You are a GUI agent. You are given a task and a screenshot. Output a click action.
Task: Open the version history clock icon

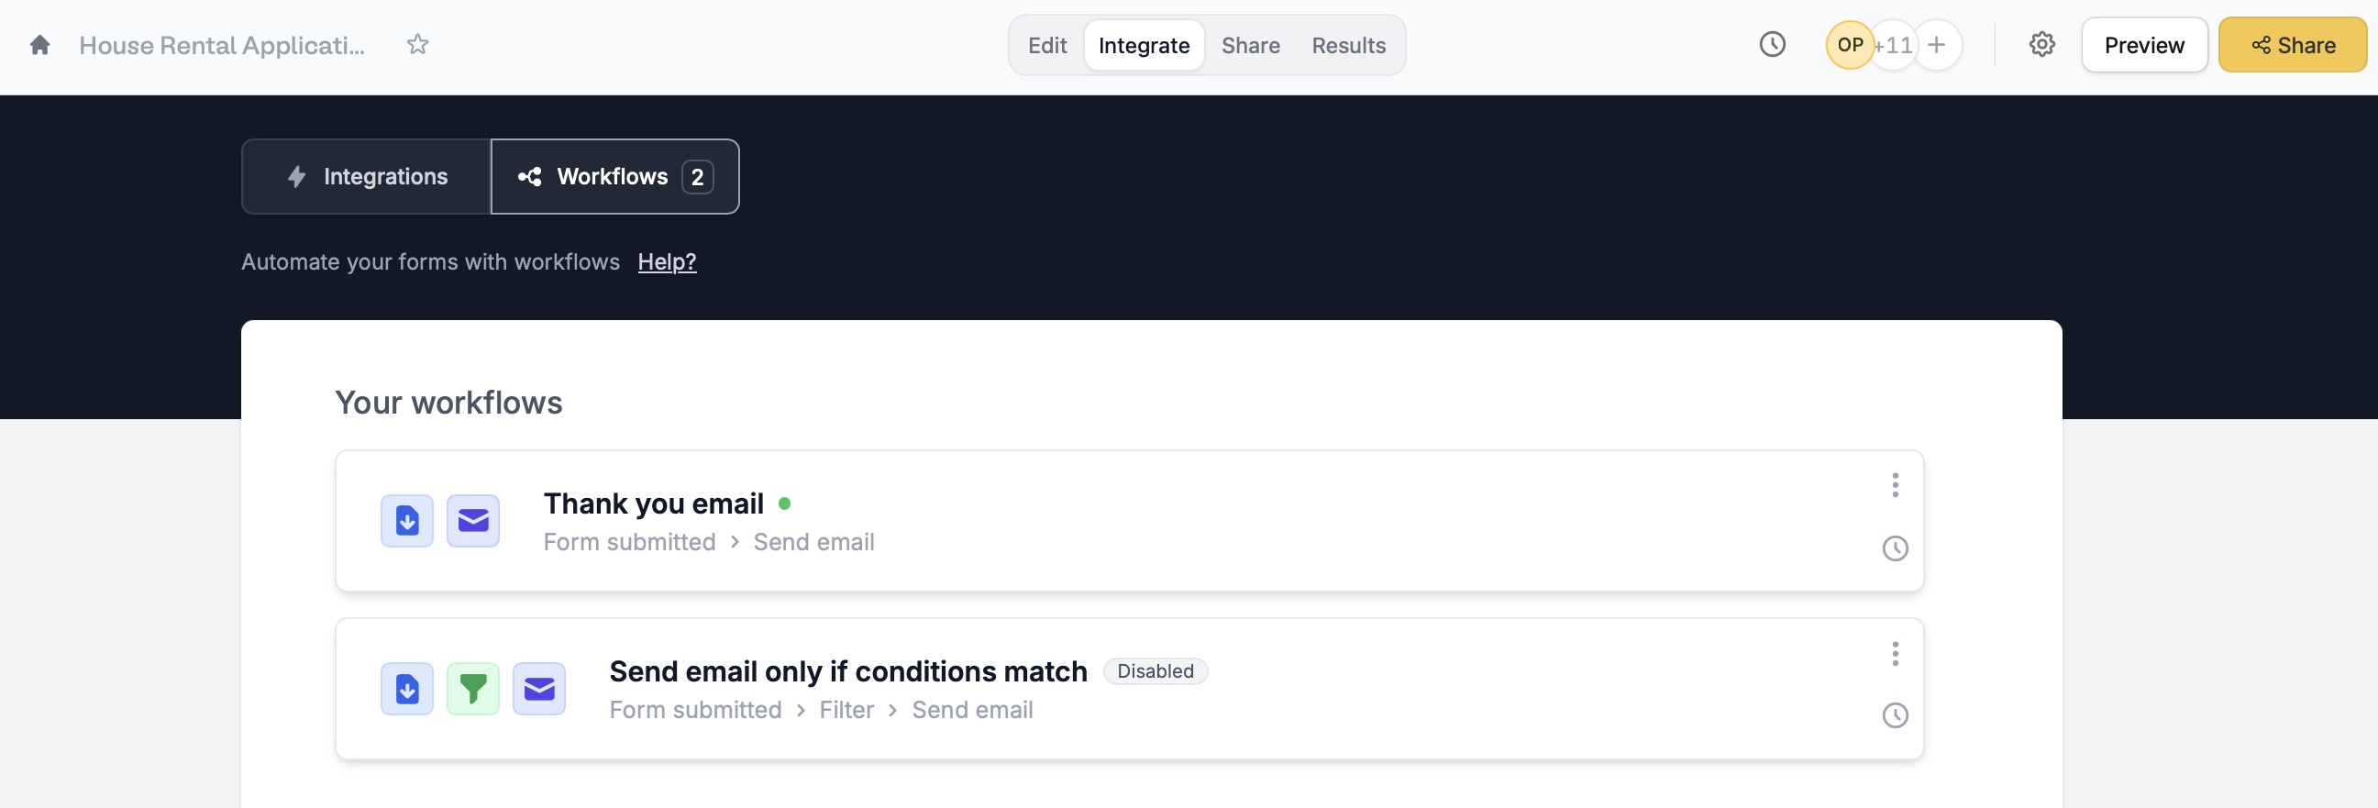pos(1773,43)
